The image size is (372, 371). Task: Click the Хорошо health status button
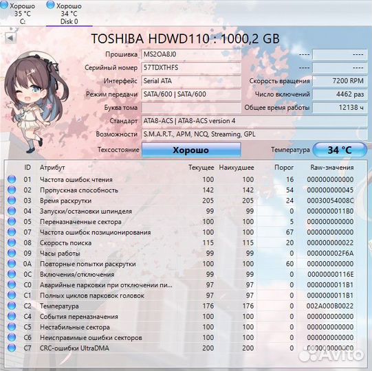(191, 150)
